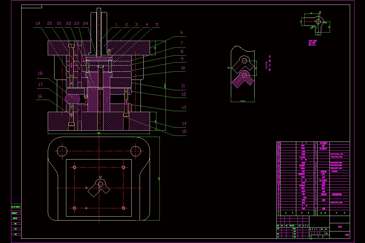This screenshot has height=243, width=365.
Task: Pick callout number 8 beside the section view
Action: click(182, 52)
